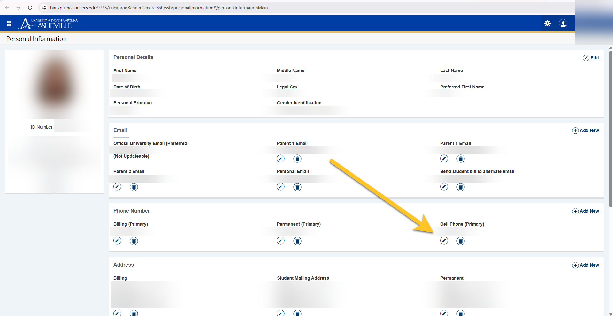Viewport: 613px width, 316px height.
Task: Add New entry in Address section
Action: click(x=586, y=265)
